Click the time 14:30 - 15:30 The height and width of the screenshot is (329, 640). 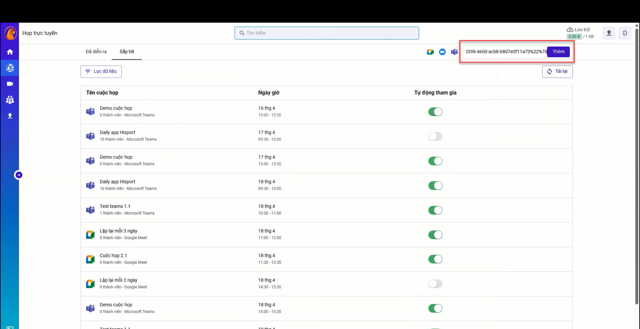pos(270,287)
